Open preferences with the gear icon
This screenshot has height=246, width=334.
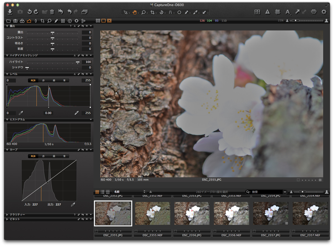(x=324, y=12)
